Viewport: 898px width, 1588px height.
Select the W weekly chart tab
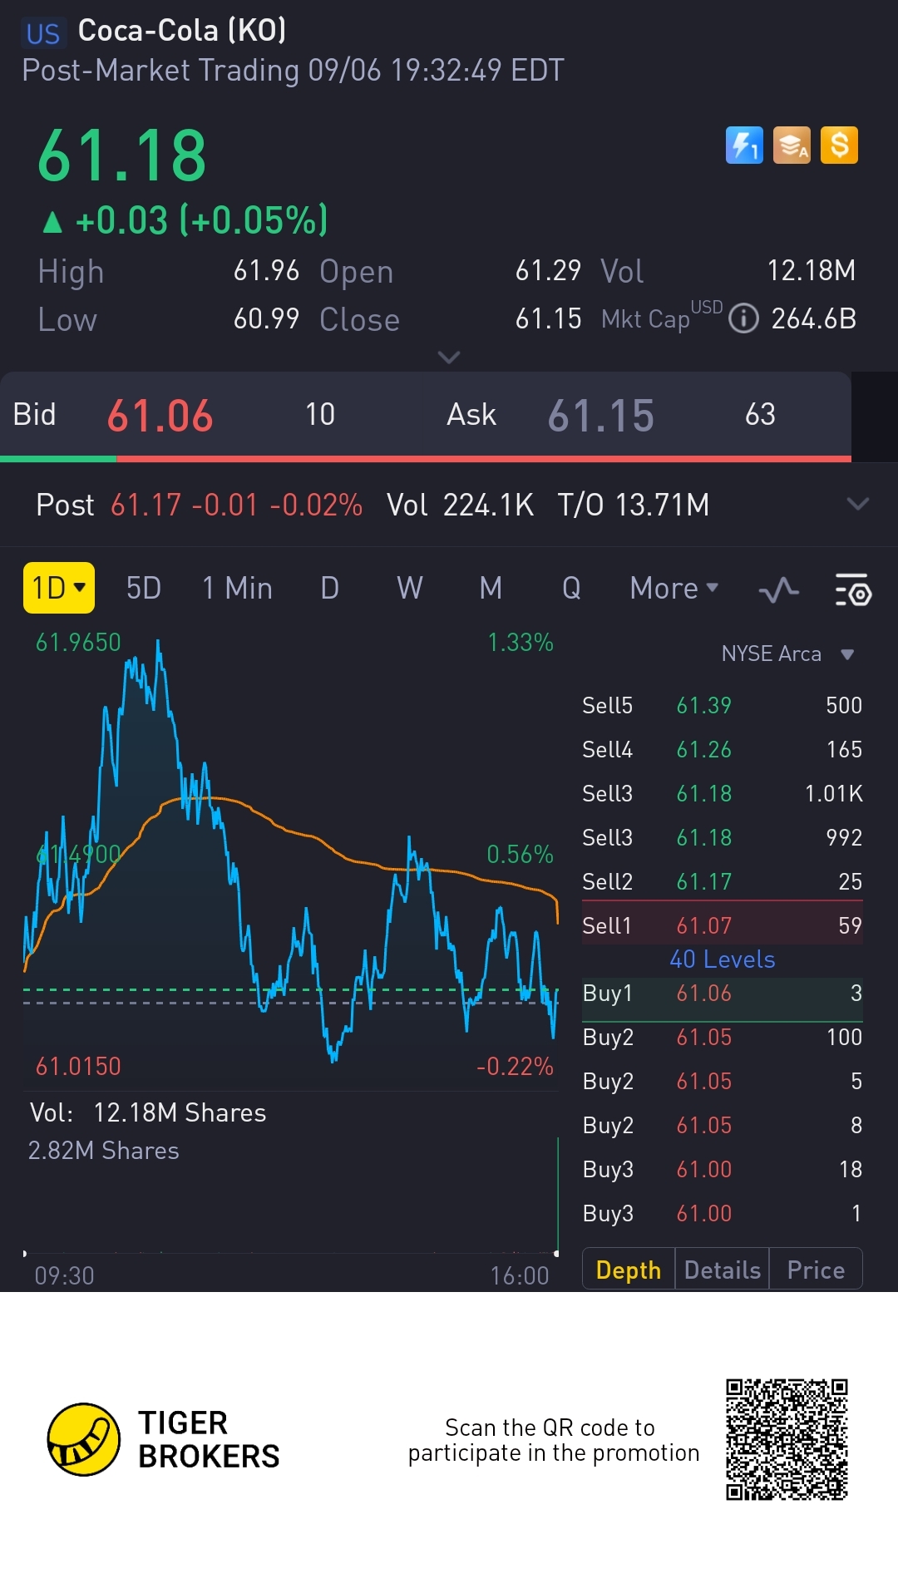pyautogui.click(x=410, y=588)
